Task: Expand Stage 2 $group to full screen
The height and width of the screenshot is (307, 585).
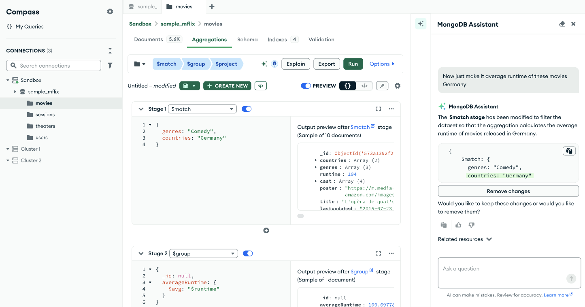Action: click(x=378, y=254)
